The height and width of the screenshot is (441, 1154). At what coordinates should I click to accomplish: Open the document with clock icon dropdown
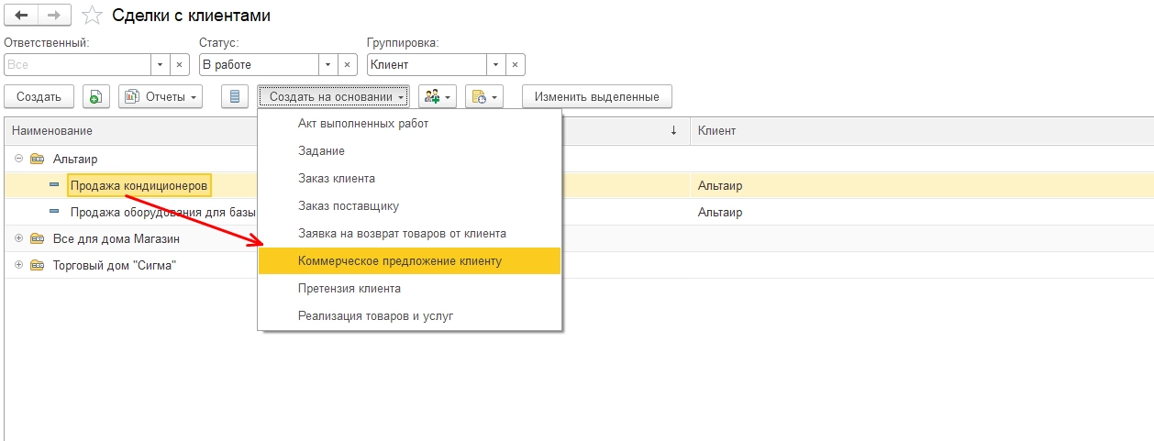click(x=484, y=96)
